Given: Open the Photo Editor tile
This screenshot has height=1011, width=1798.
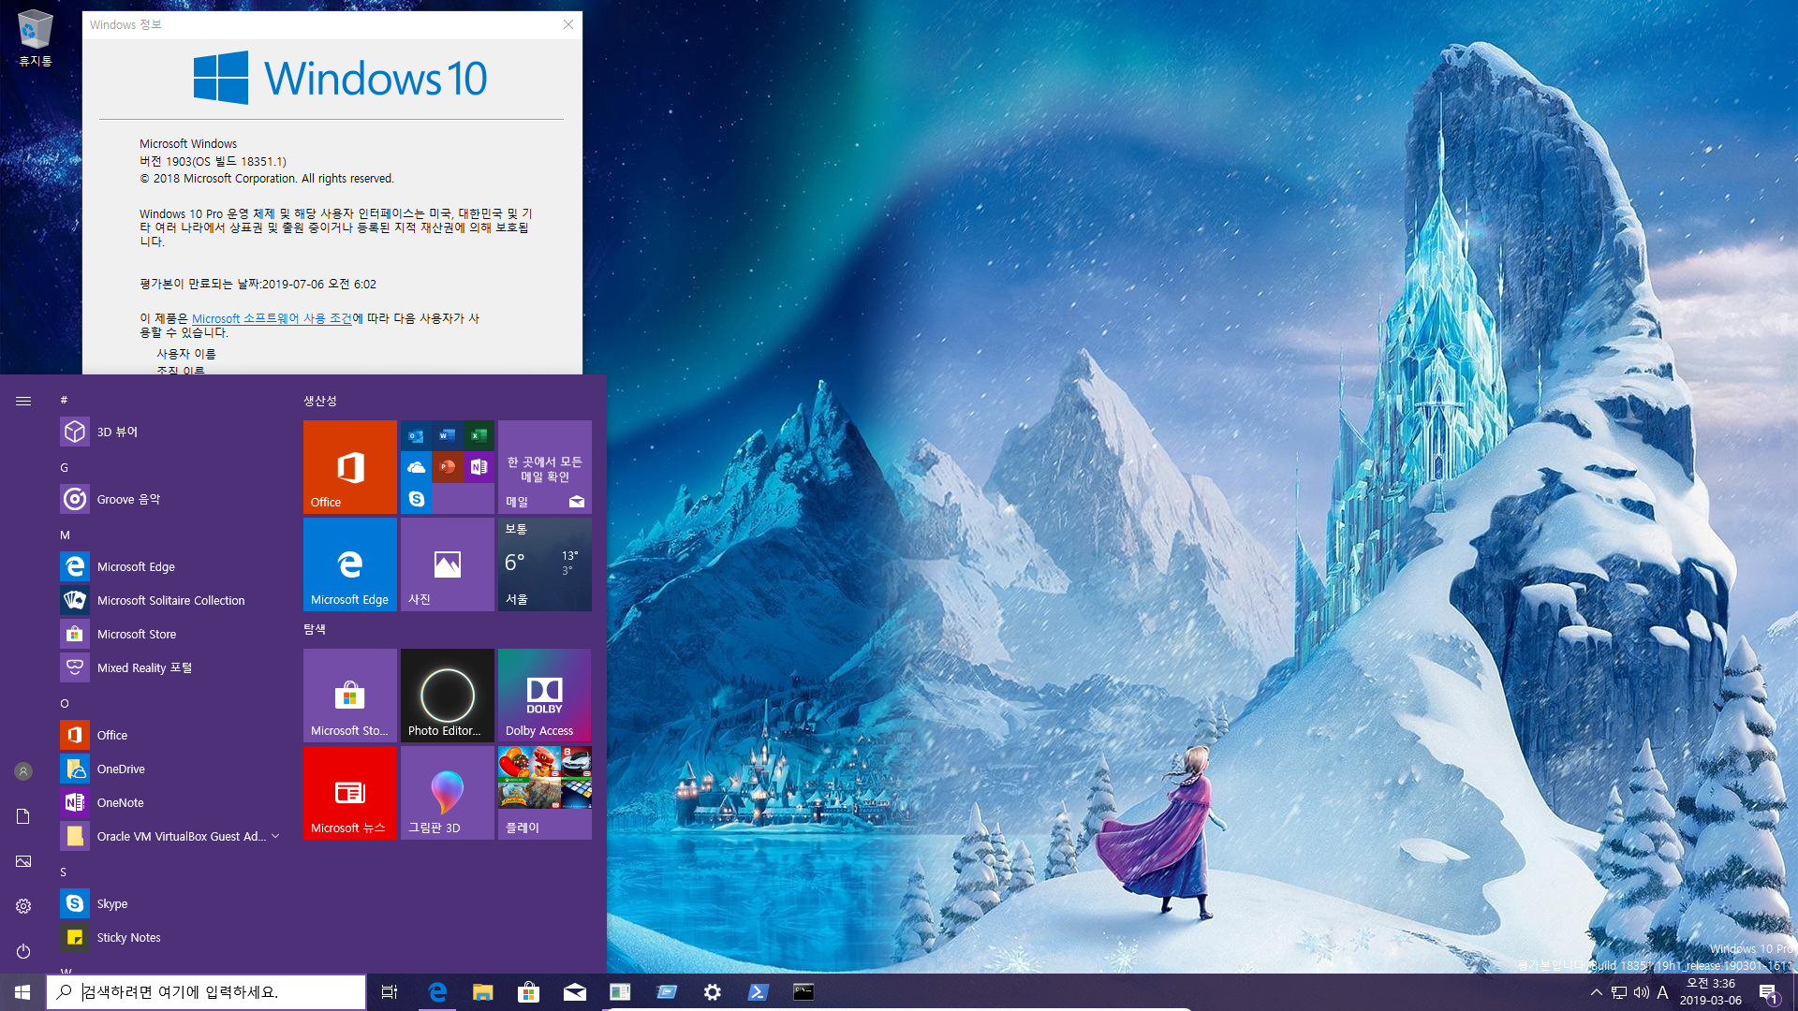Looking at the screenshot, I should click(448, 696).
